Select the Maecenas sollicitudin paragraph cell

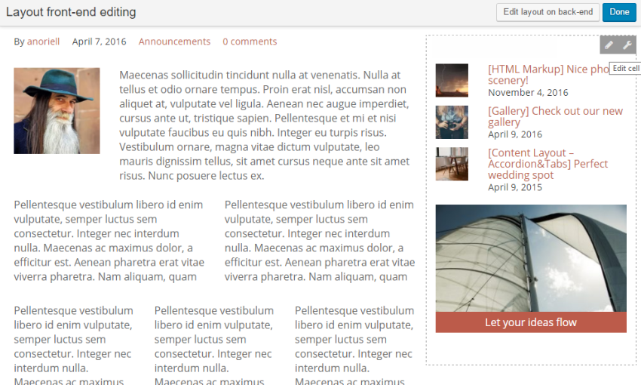point(265,125)
